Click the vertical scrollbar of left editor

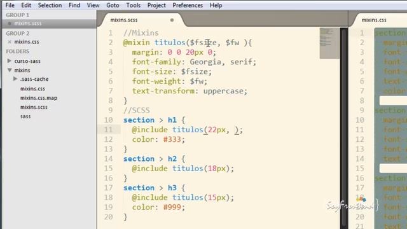344,127
